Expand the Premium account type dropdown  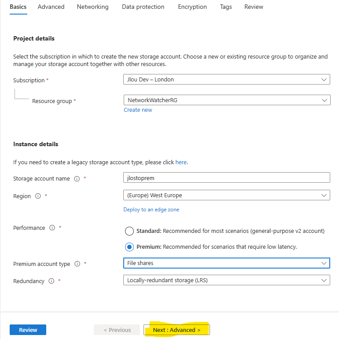coord(227,263)
